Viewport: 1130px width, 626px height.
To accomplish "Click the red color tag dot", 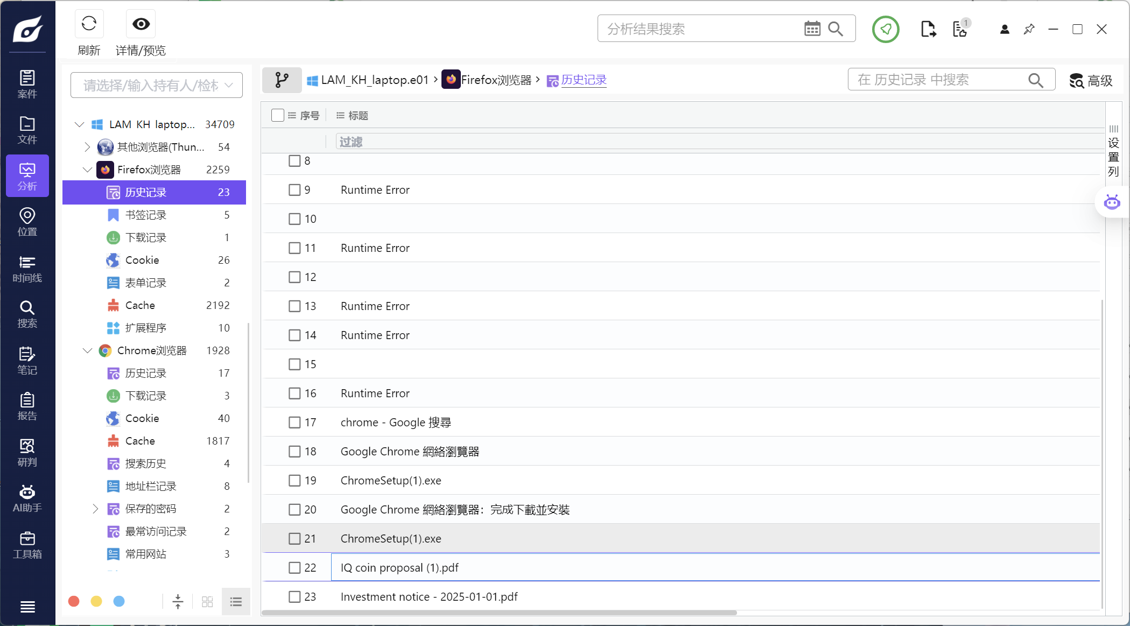I will tap(74, 601).
